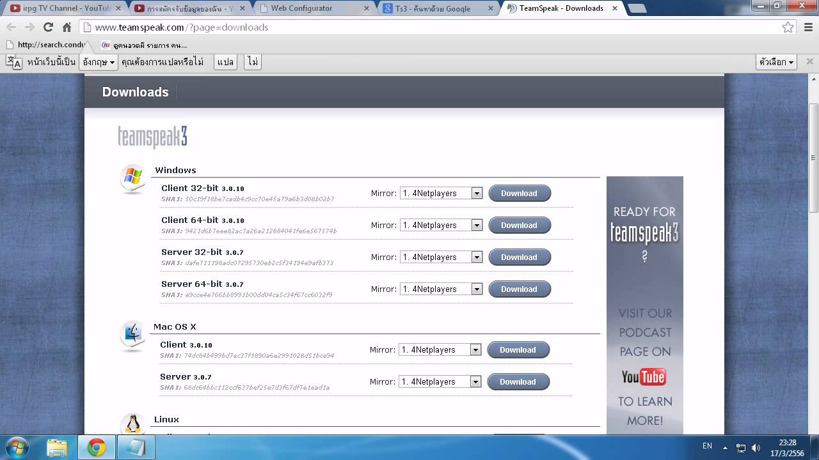The width and height of the screenshot is (819, 460).
Task: Open the browser home page icon
Action: [x=67, y=27]
